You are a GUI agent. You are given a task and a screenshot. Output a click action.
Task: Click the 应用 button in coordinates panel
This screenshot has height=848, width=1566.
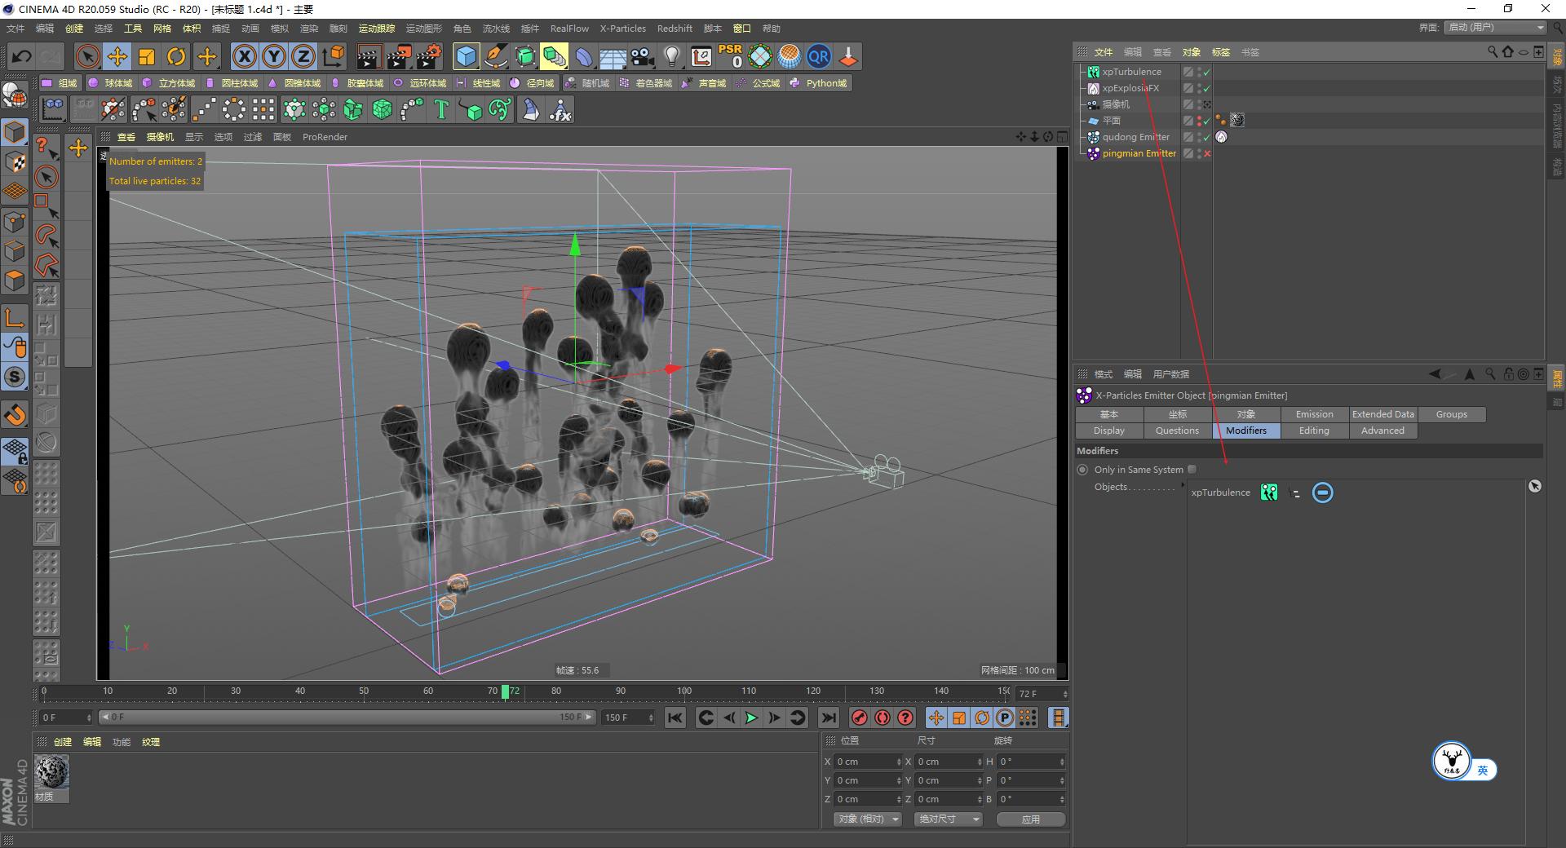(1030, 819)
